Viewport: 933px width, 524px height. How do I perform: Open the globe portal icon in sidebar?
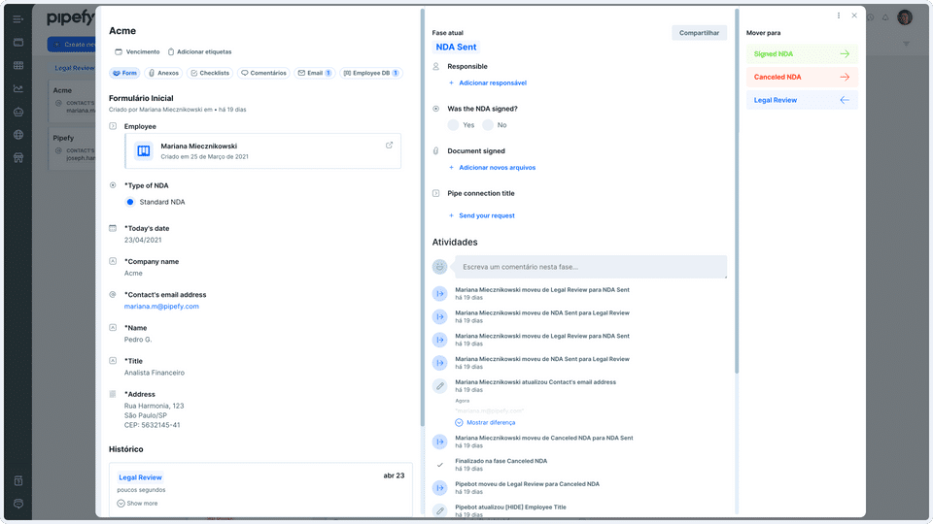point(18,135)
